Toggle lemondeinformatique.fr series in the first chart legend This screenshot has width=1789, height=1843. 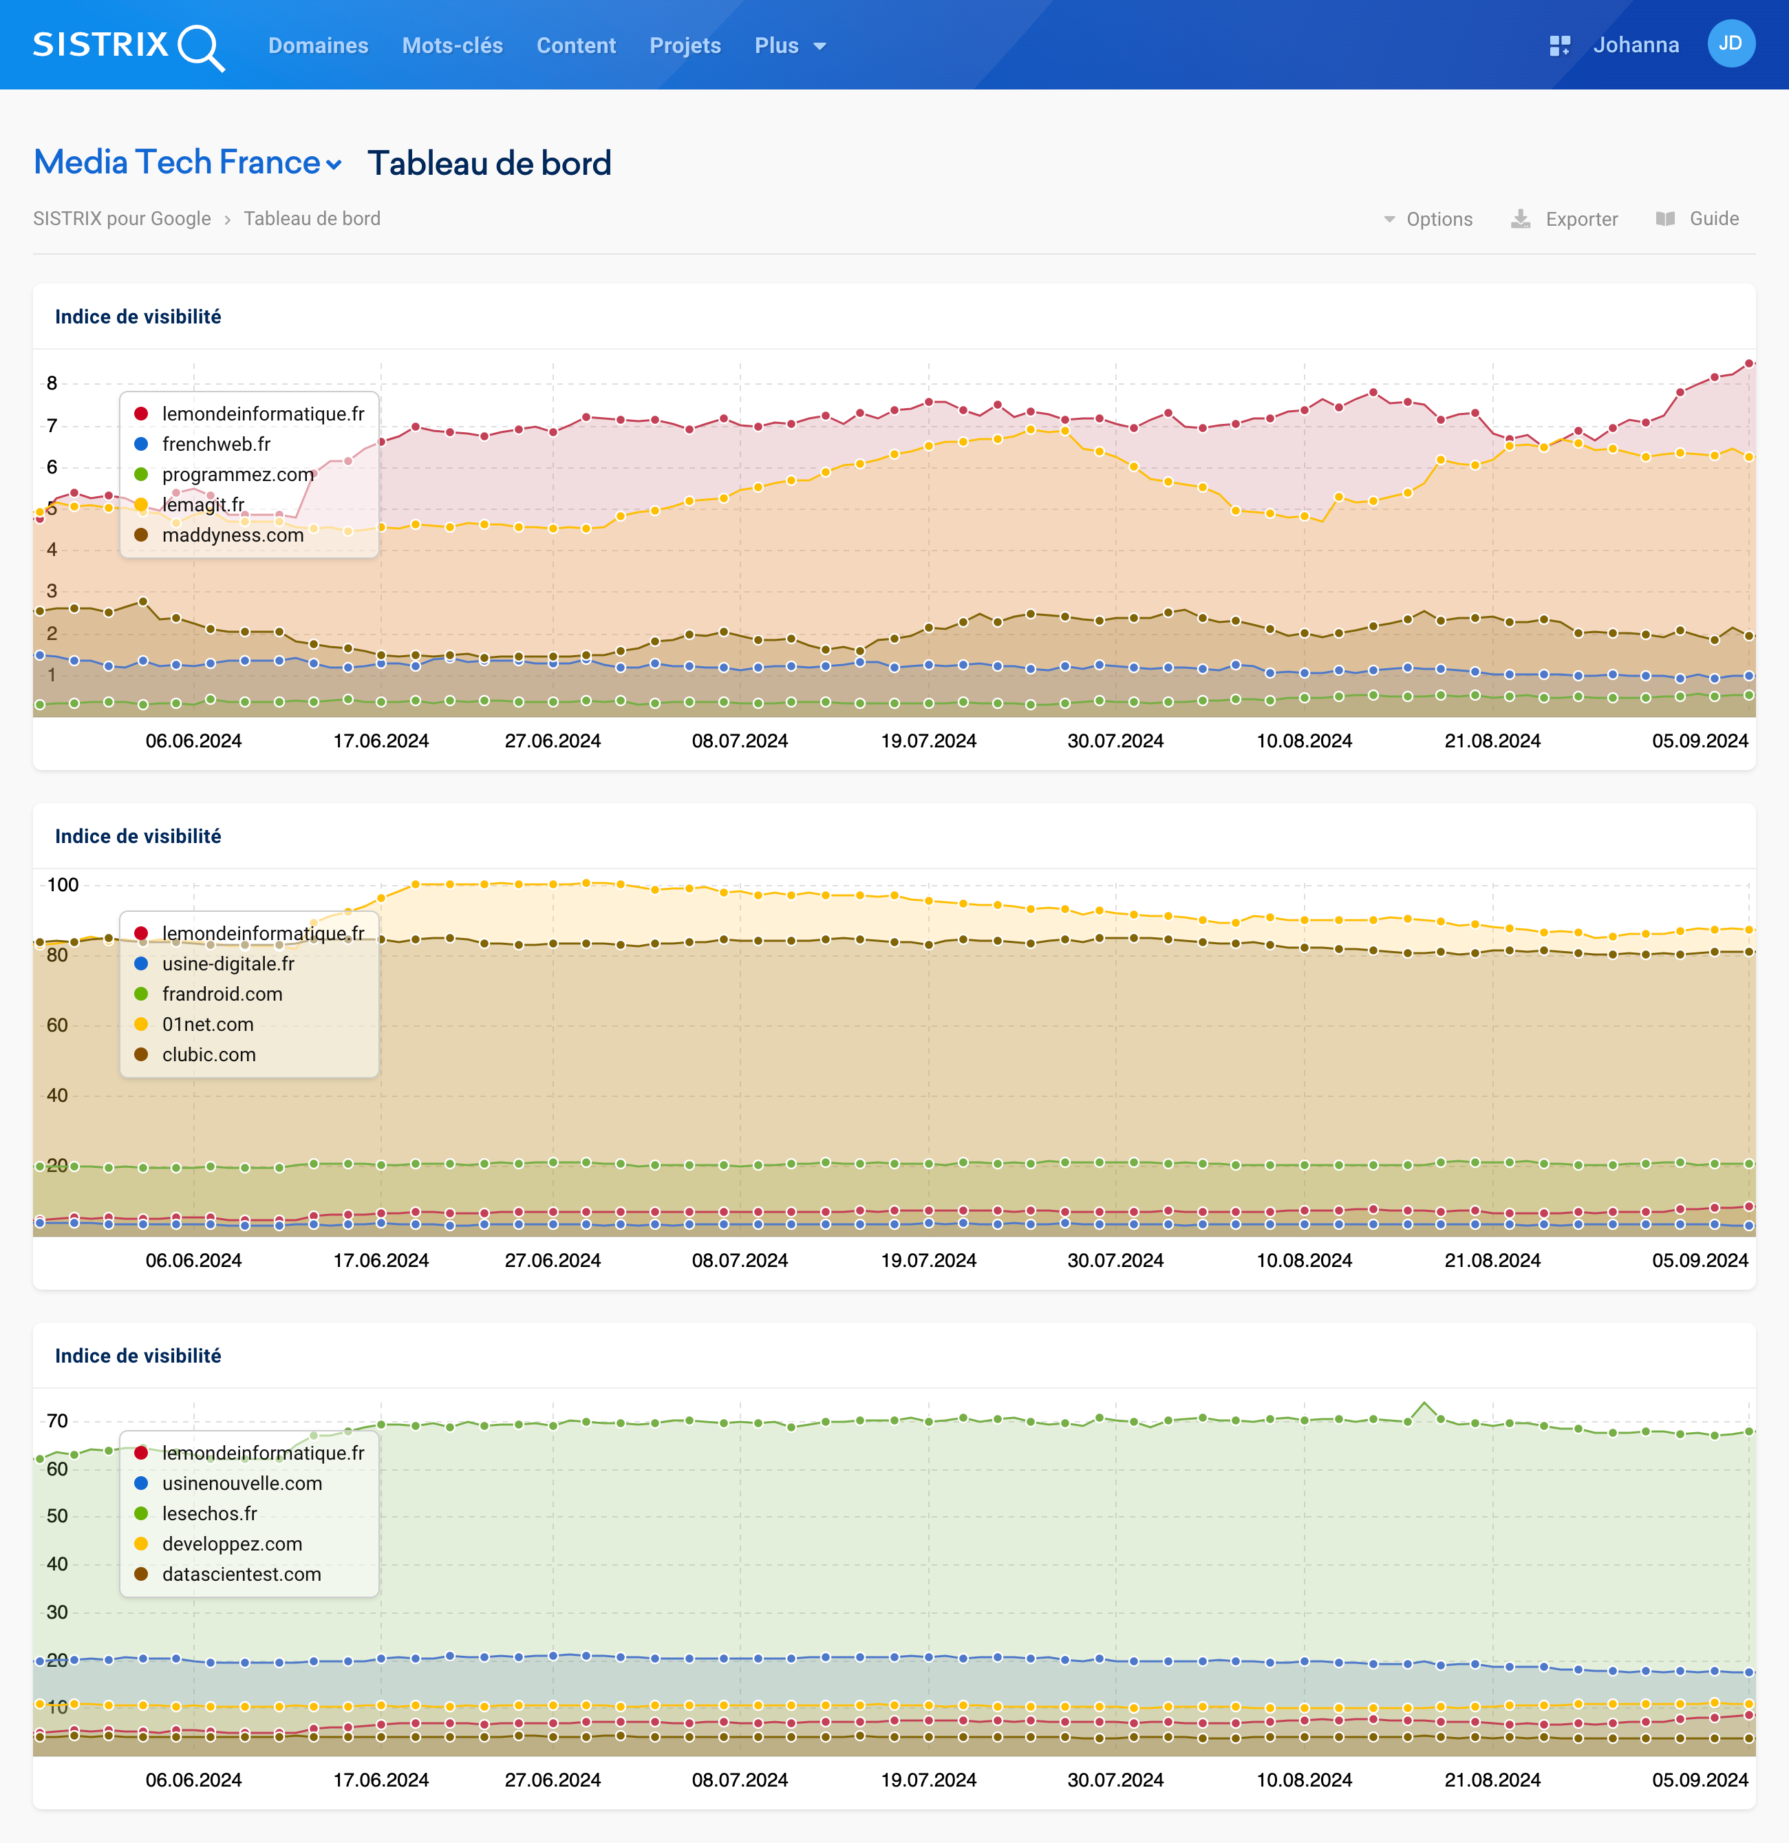(x=249, y=414)
